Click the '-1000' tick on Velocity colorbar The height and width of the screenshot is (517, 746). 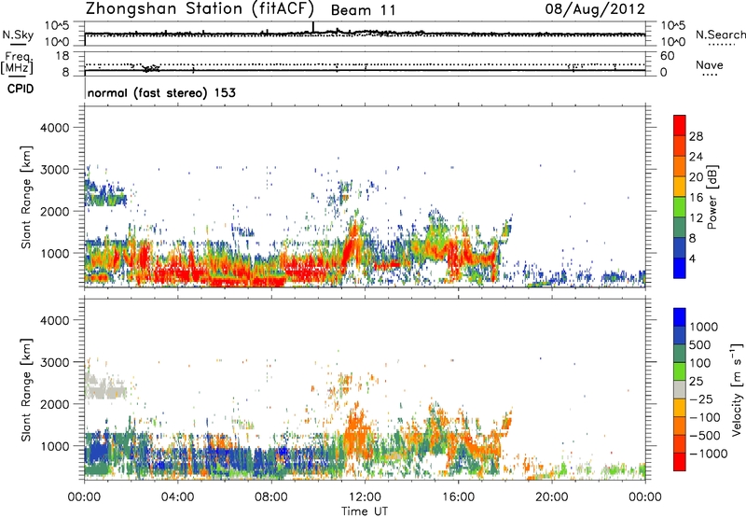click(x=708, y=454)
